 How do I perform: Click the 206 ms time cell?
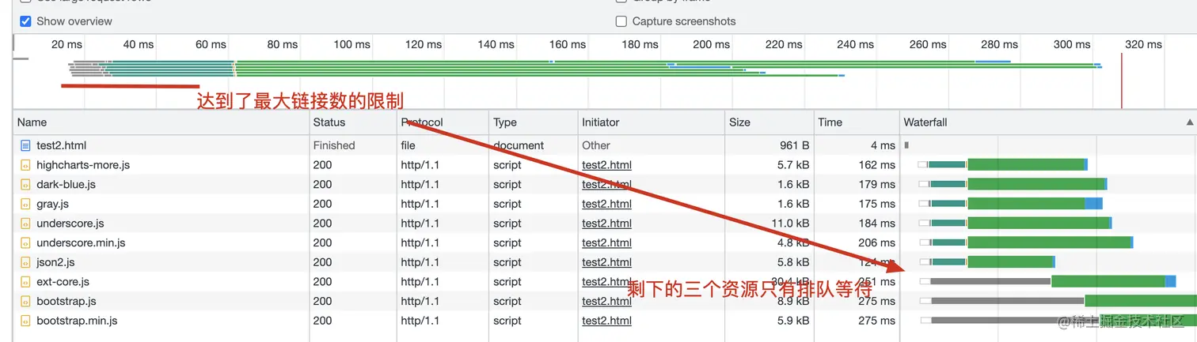[876, 242]
